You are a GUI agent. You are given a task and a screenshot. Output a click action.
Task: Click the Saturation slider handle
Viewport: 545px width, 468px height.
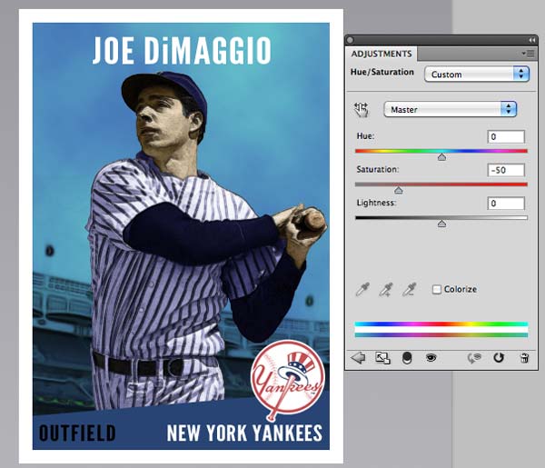(x=399, y=190)
